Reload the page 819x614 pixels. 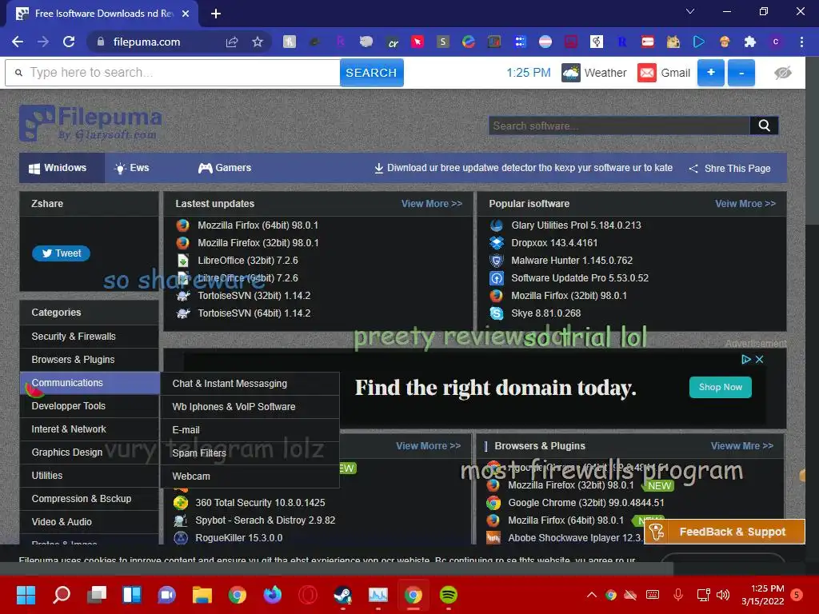[69, 42]
